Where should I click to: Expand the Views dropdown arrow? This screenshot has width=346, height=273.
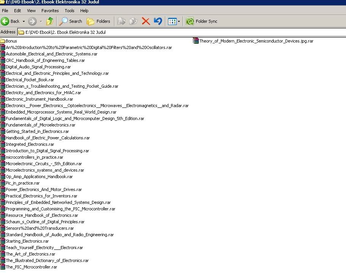pos(179,21)
